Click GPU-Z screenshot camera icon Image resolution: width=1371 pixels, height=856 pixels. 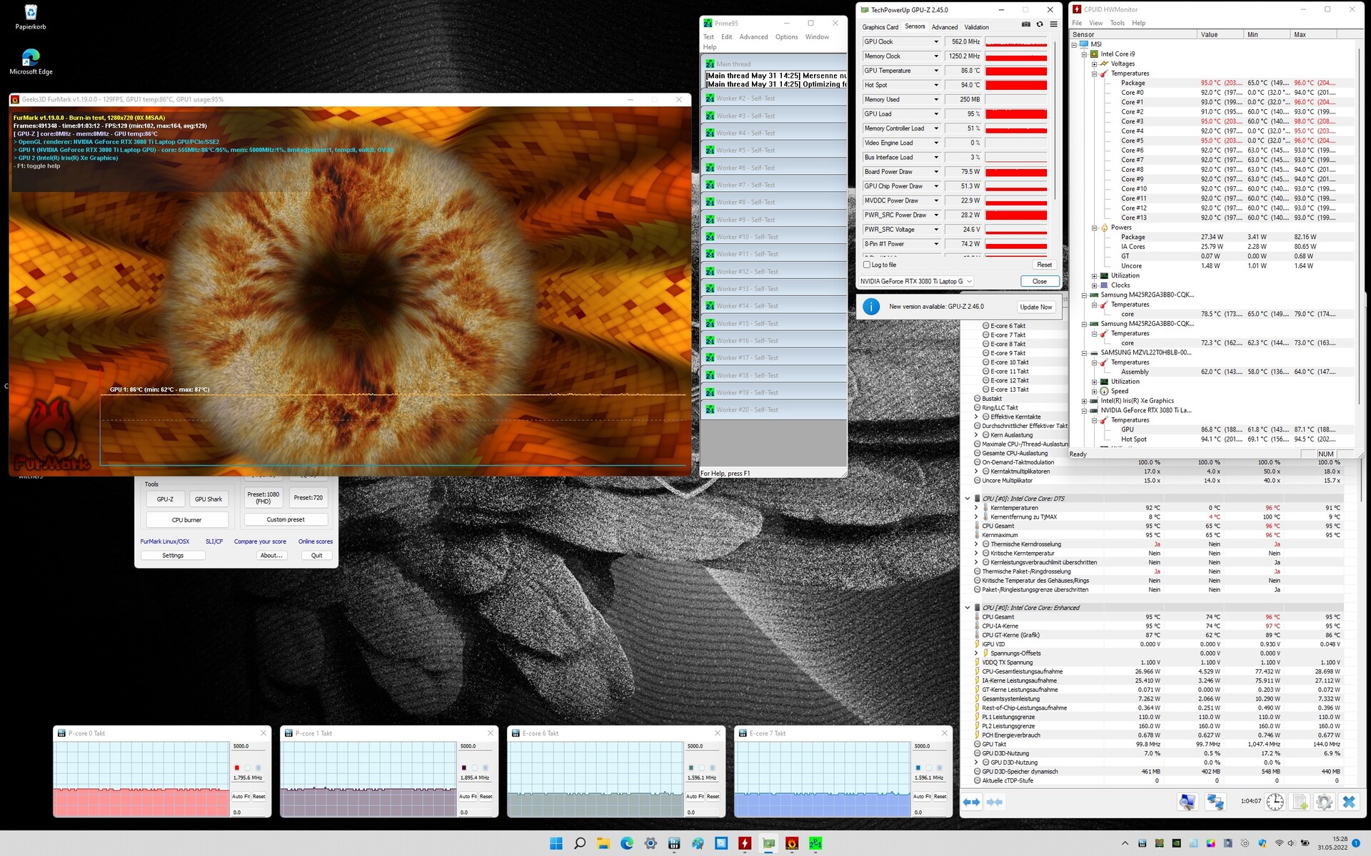coord(1025,24)
